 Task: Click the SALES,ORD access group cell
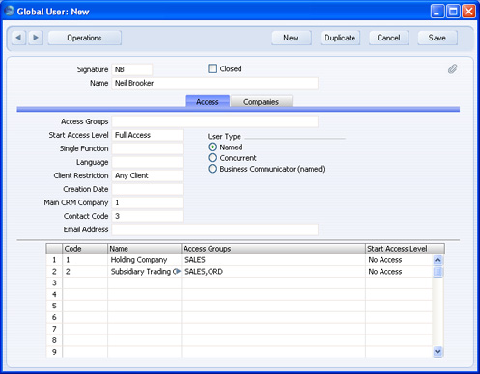273,272
